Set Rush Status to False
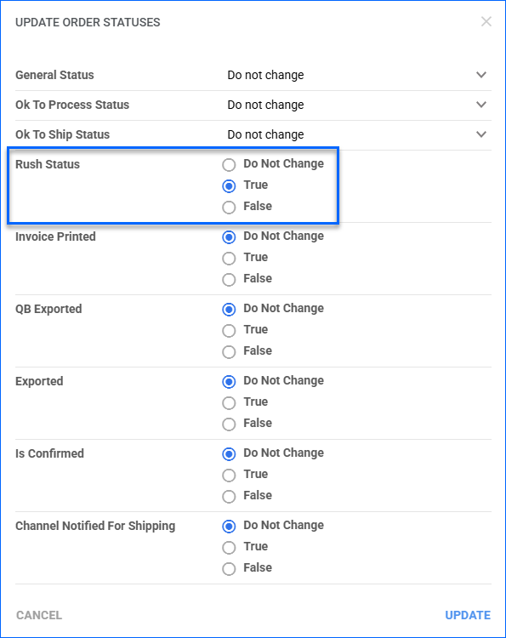This screenshot has height=638, width=506. coord(229,207)
